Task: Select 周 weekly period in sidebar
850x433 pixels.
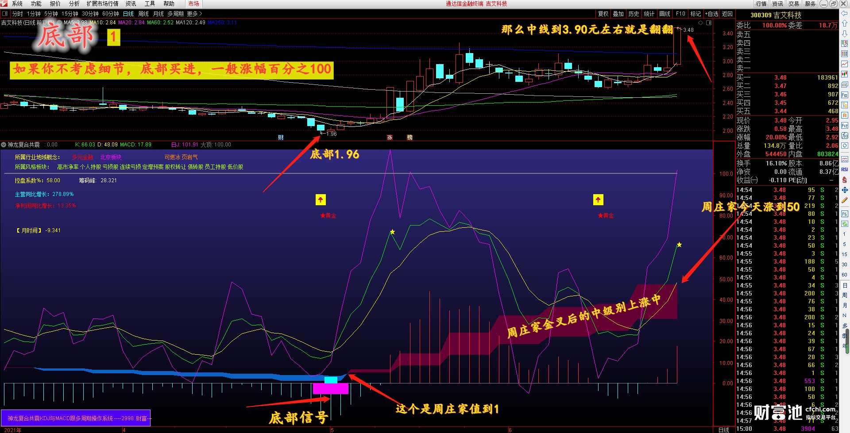Action: coord(844,295)
